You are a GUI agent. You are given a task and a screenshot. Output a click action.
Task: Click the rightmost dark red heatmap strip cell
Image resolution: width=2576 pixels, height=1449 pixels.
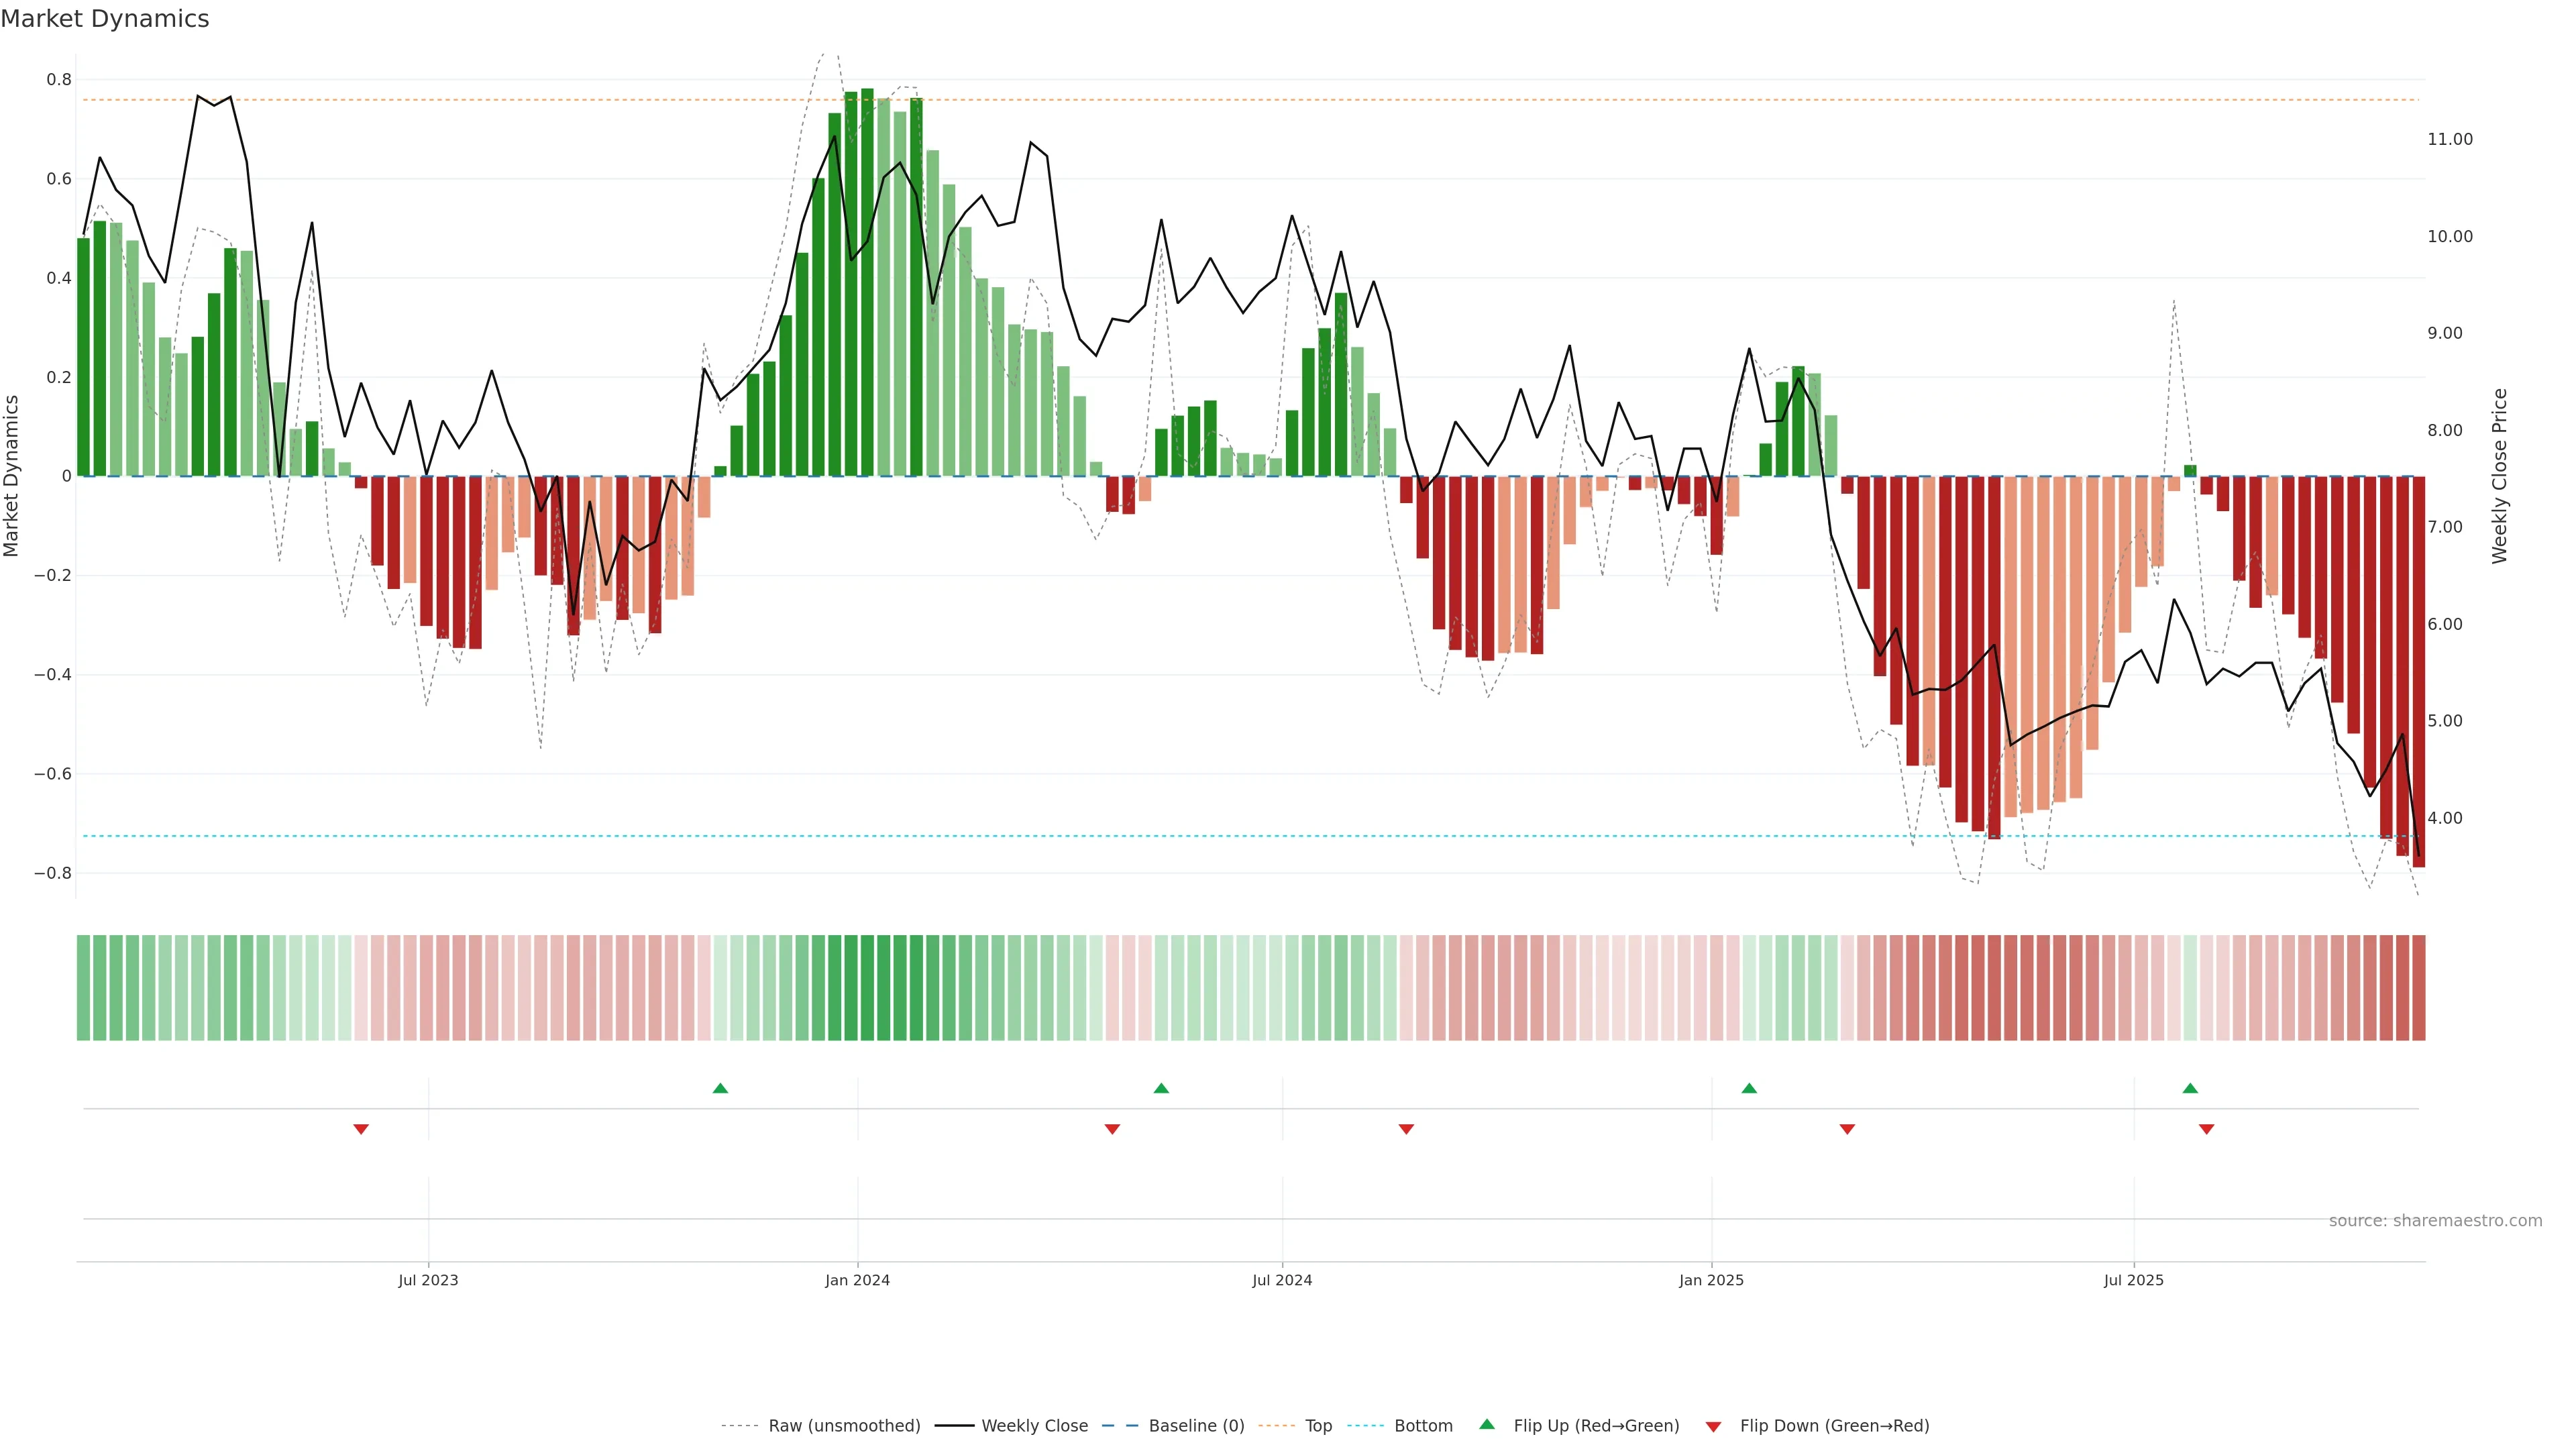2418,988
